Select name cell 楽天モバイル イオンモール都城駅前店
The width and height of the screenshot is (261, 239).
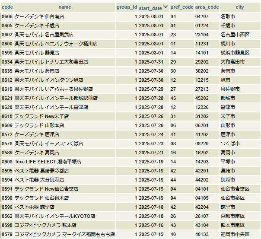click(65, 98)
